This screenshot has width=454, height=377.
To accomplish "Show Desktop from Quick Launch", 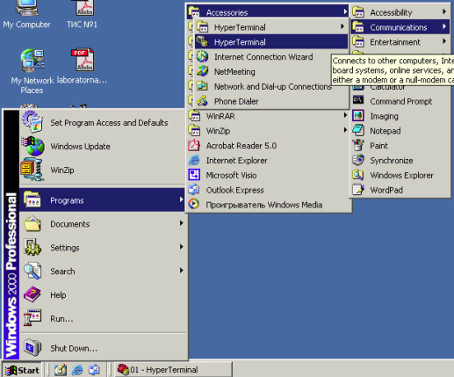I will 61,370.
